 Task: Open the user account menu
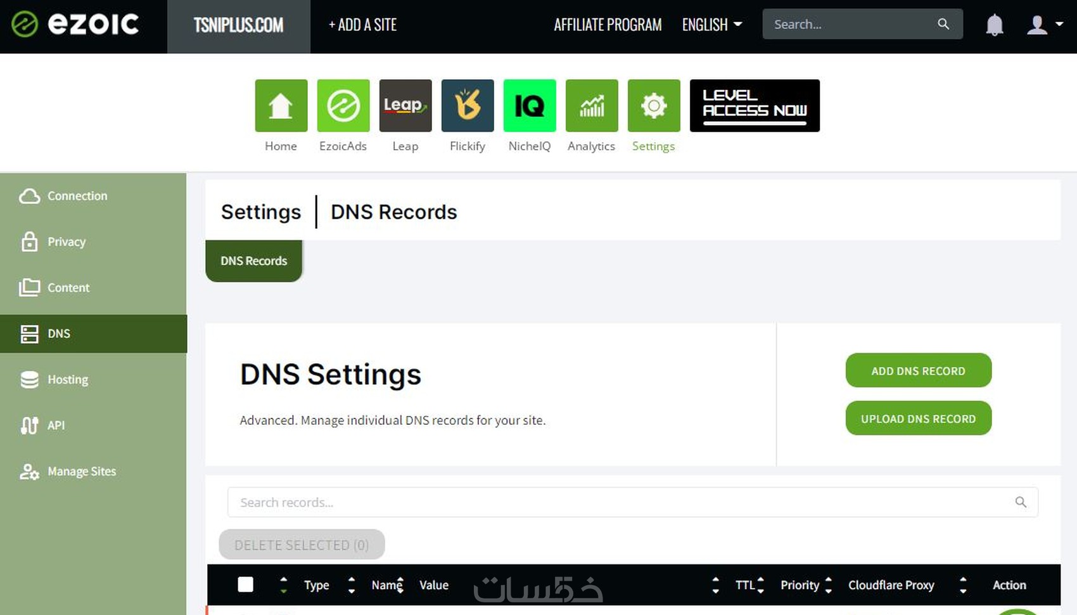(1044, 25)
